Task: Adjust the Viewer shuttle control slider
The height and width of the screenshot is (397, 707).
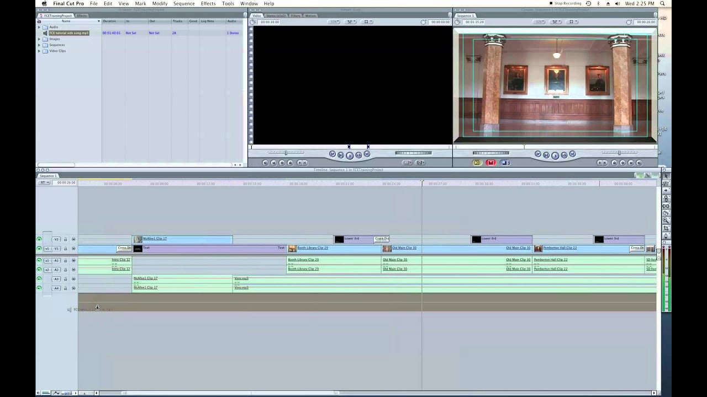Action: (286, 153)
